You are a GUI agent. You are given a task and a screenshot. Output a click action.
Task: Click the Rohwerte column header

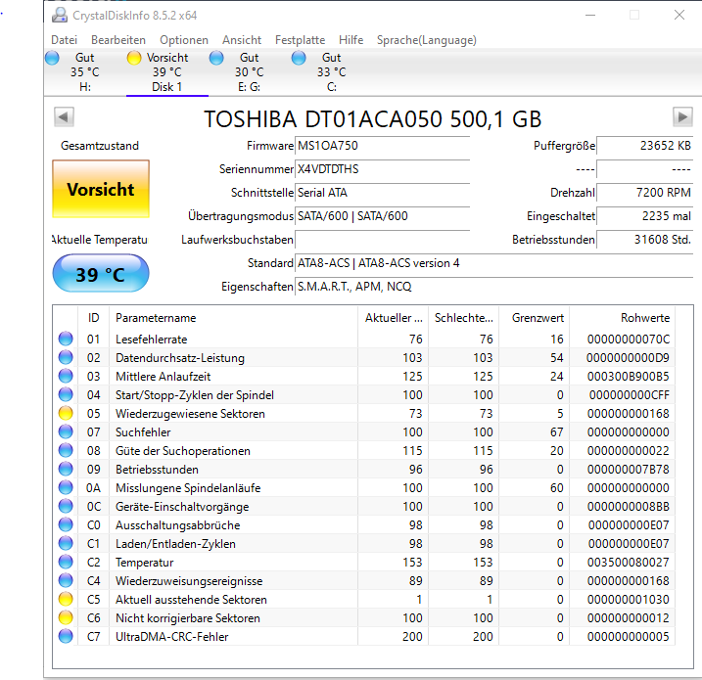[x=623, y=318]
